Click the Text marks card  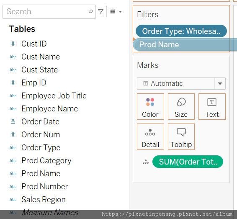click(x=212, y=106)
